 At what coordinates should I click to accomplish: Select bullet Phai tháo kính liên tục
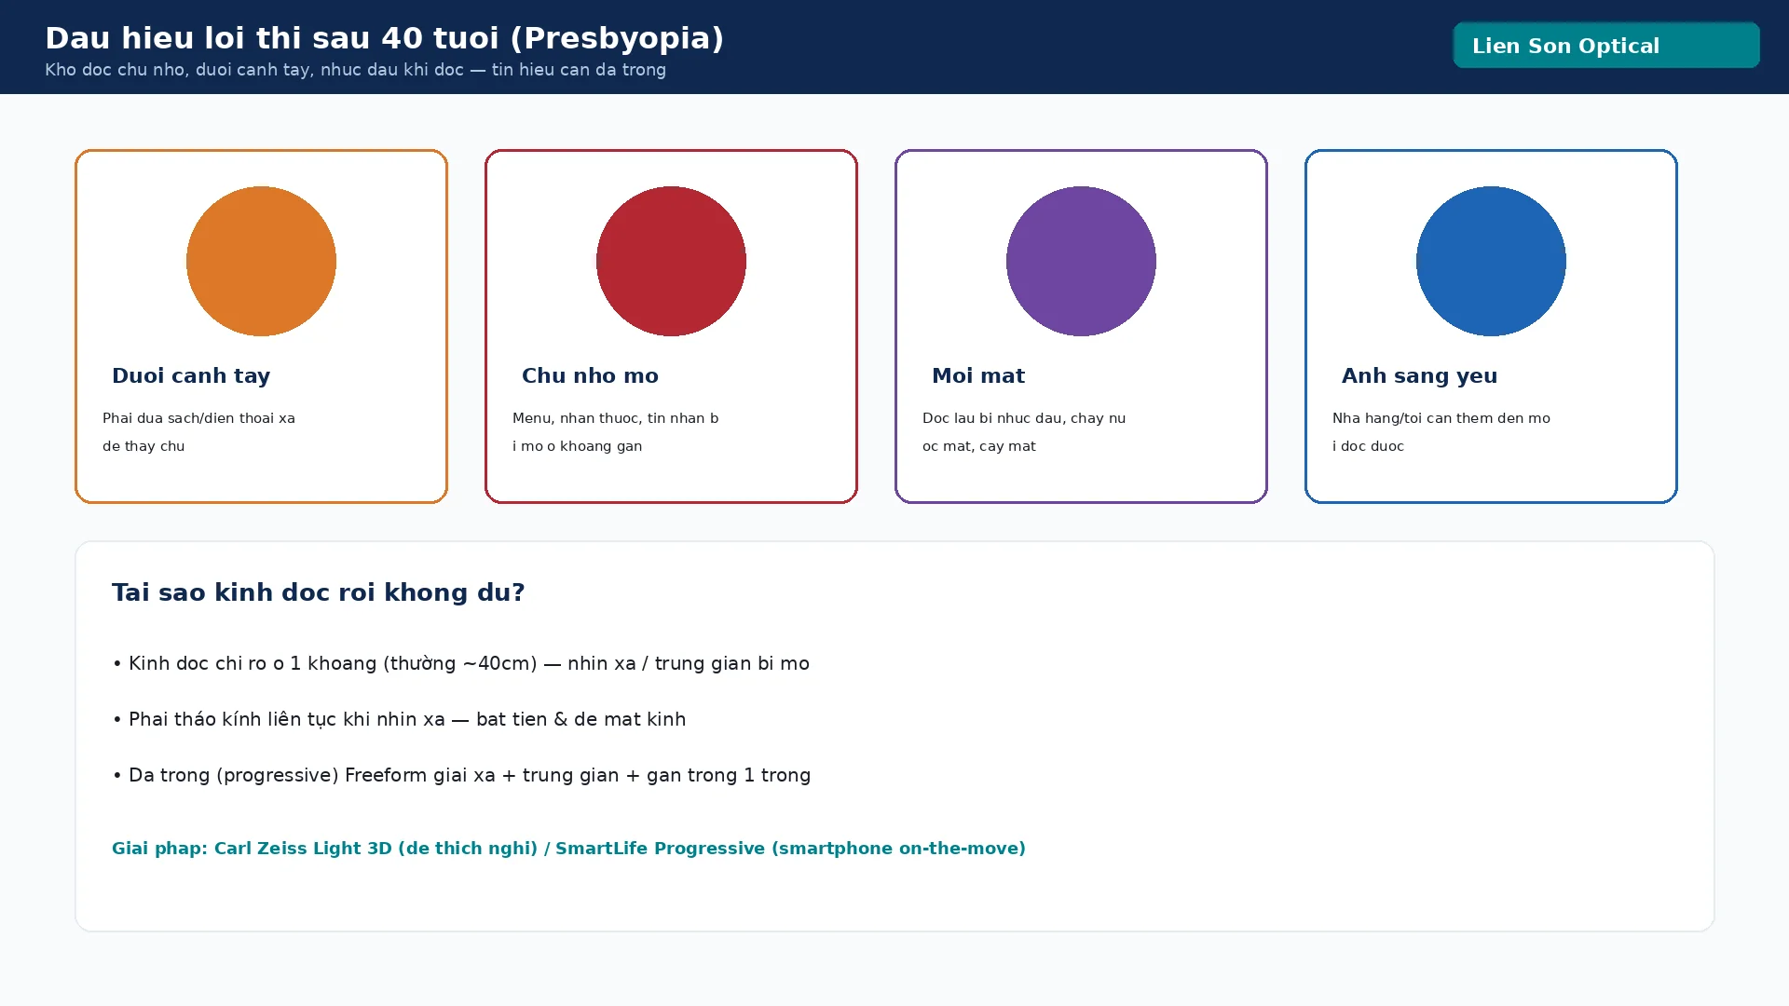399,719
